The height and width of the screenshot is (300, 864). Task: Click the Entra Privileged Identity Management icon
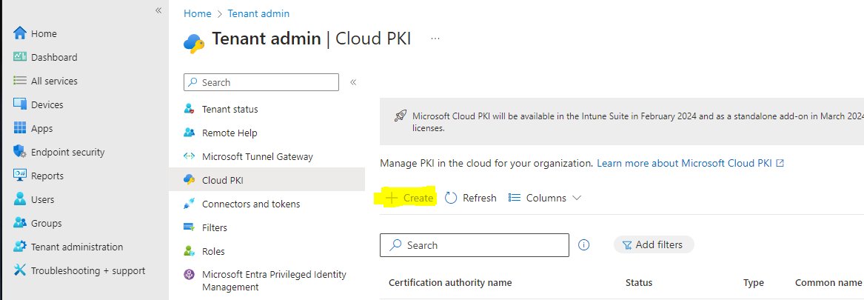pyautogui.click(x=189, y=274)
